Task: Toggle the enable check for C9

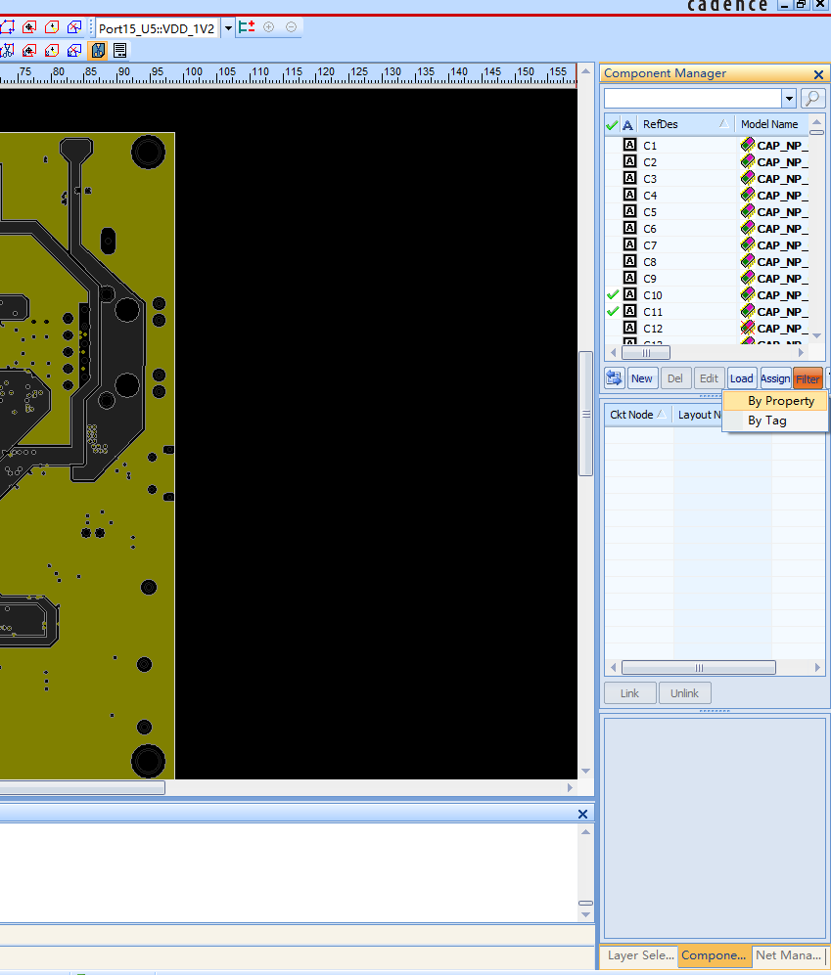Action: click(x=613, y=278)
